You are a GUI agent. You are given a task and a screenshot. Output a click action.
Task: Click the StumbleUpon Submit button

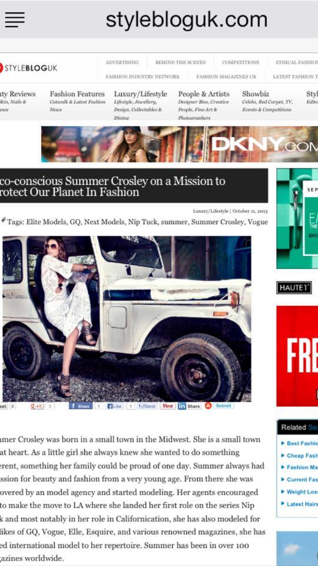click(219, 406)
